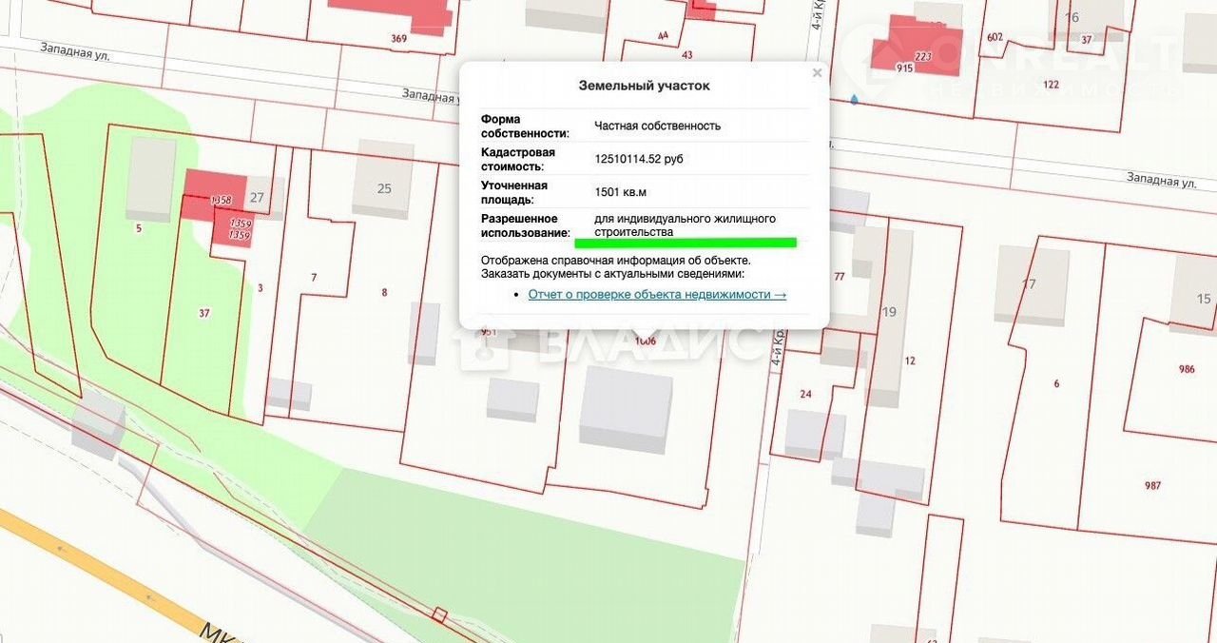1217x643 pixels.
Task: Open the Отчет о проверке объекта недвижимости link
Action: pyautogui.click(x=657, y=295)
